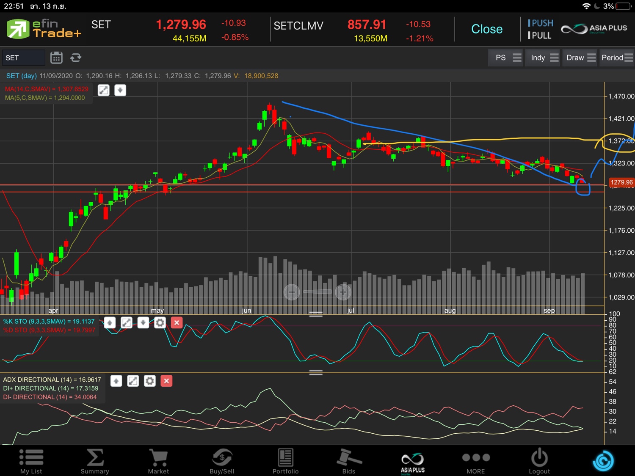This screenshot has width=635, height=476.
Task: Move the STO indicator panel down
Action: click(x=143, y=323)
